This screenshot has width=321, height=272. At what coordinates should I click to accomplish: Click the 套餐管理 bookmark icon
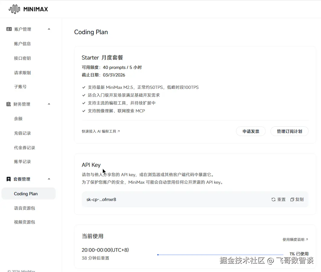coord(8,179)
